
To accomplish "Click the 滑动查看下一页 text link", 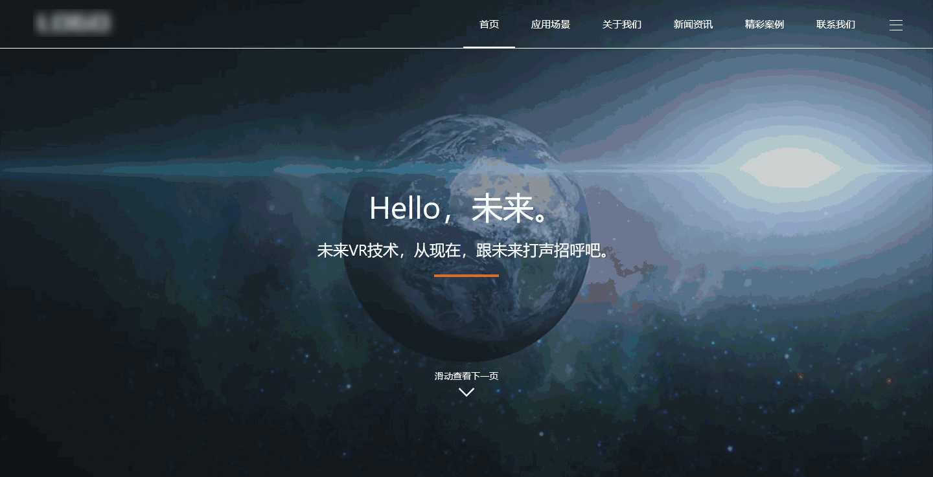I will point(466,376).
